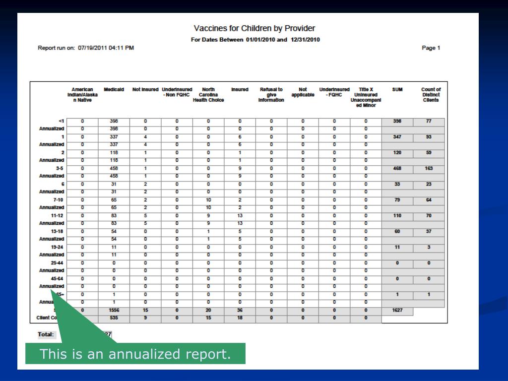Select the "Refusal to give information" header
This screenshot has width=508, height=381.
[x=271, y=95]
